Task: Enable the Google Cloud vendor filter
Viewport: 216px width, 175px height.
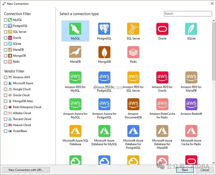Action: 5,89
